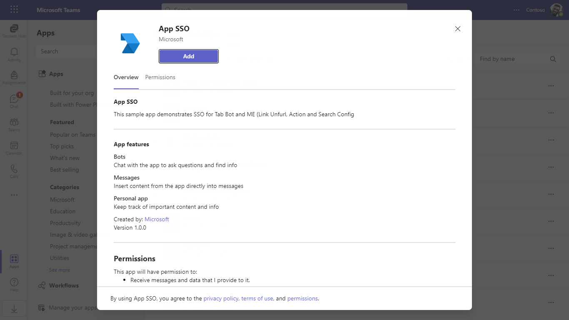The height and width of the screenshot is (320, 569).
Task: Select the Microsoft category
Action: (62, 200)
